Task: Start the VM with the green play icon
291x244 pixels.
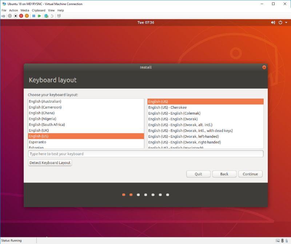Action: coord(39,16)
